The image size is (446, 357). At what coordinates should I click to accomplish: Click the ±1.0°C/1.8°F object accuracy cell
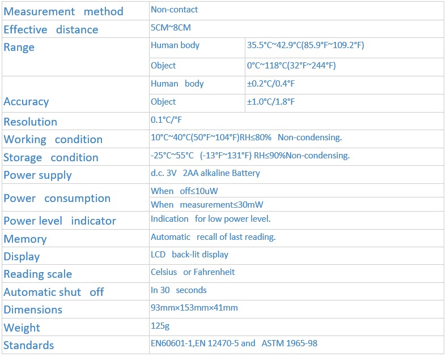[x=271, y=102]
